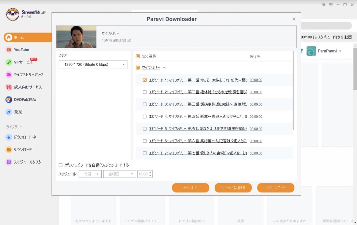Click the 13:00 schedule time field
357x225 pixels.
click(x=143, y=174)
